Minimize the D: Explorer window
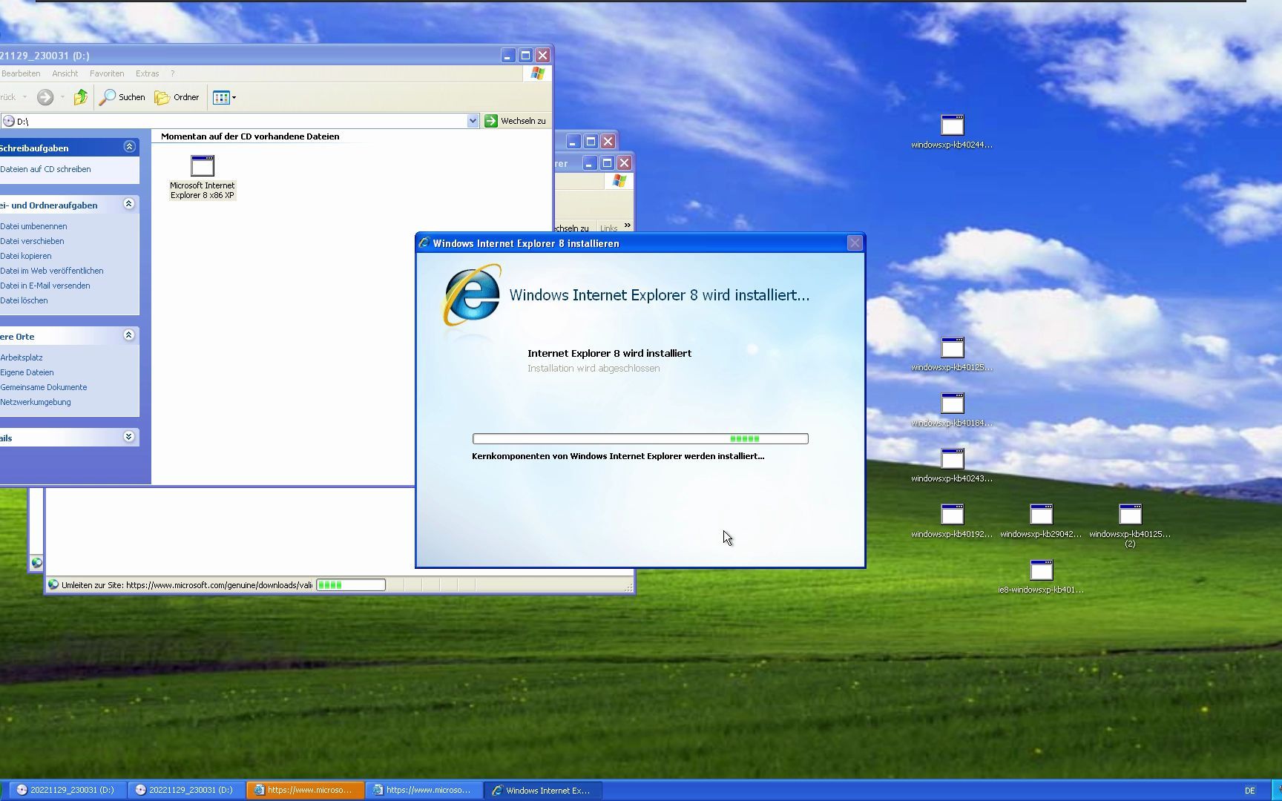This screenshot has height=801, width=1282. pyautogui.click(x=507, y=56)
